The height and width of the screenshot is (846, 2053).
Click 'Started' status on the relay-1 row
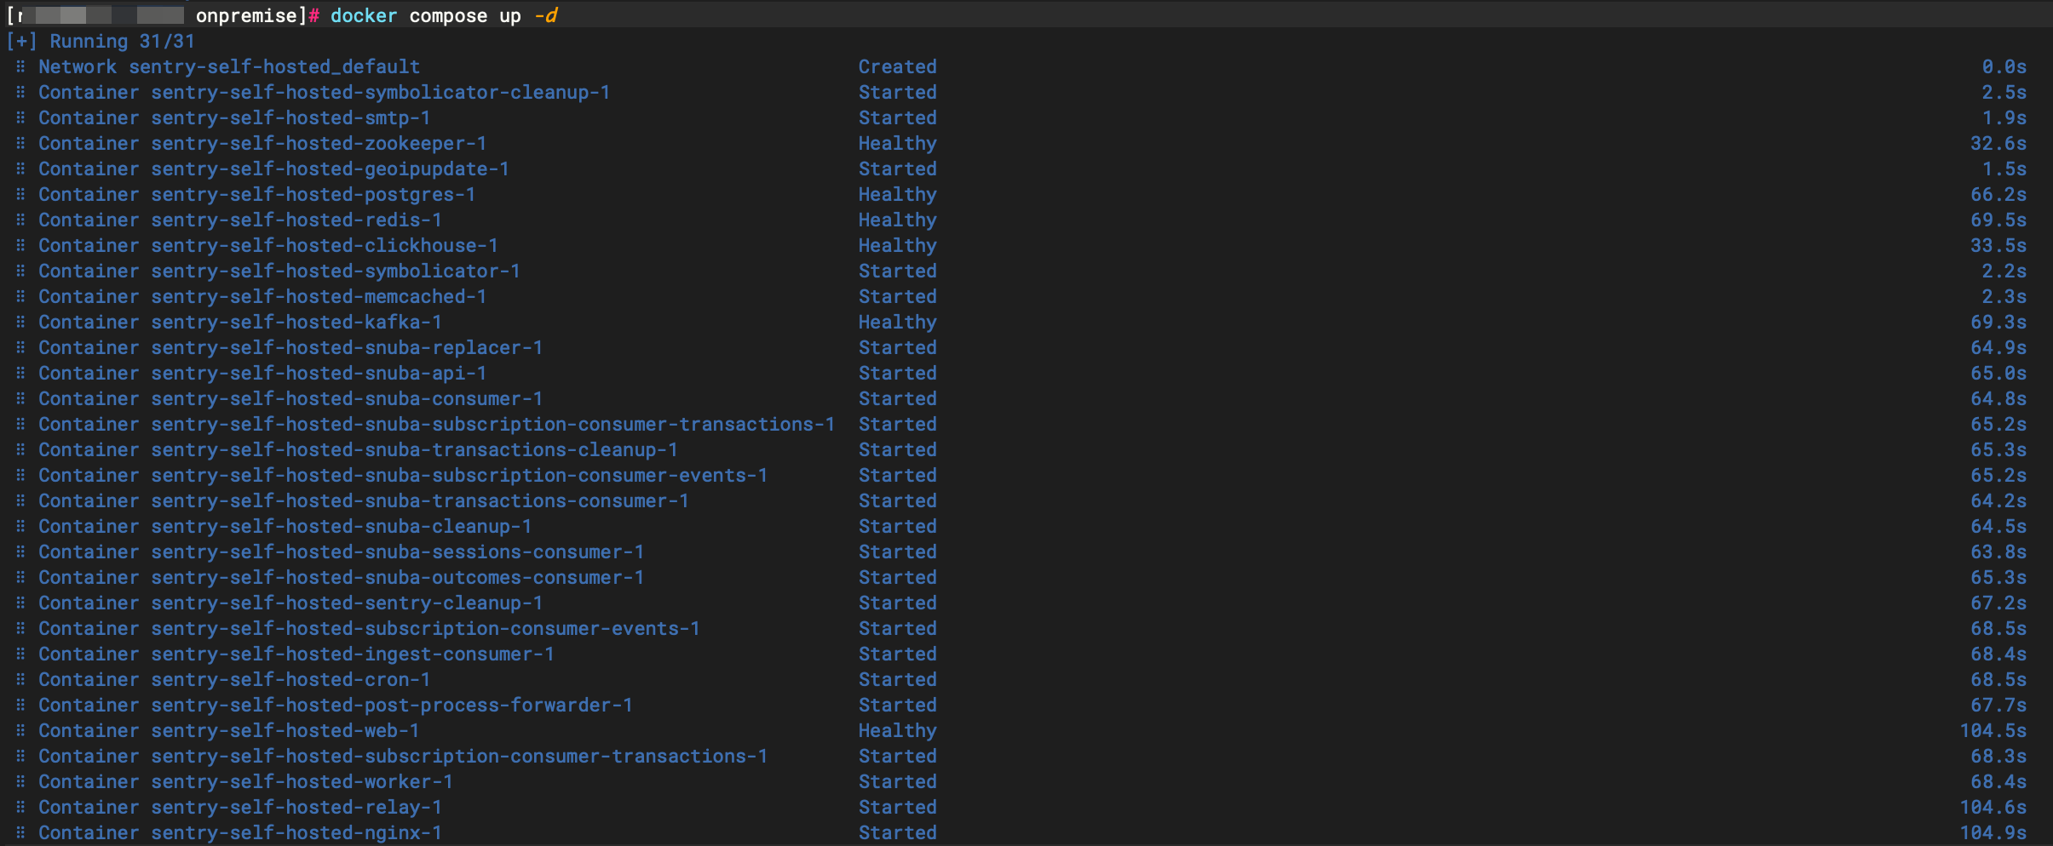point(898,807)
